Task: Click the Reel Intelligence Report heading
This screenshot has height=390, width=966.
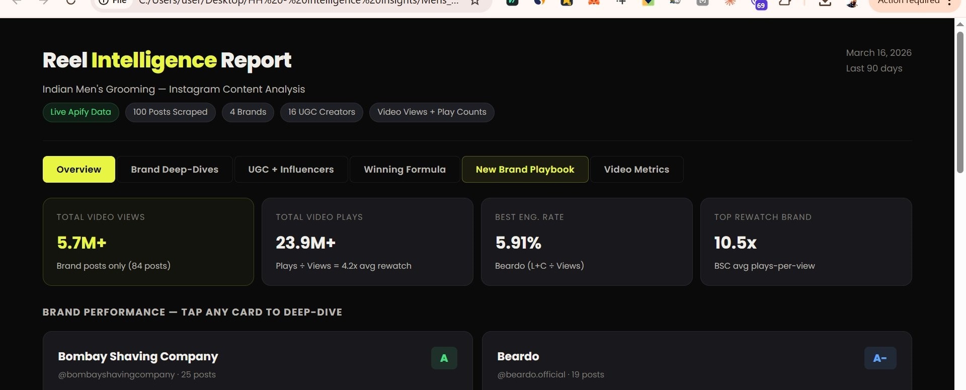Action: (x=167, y=60)
